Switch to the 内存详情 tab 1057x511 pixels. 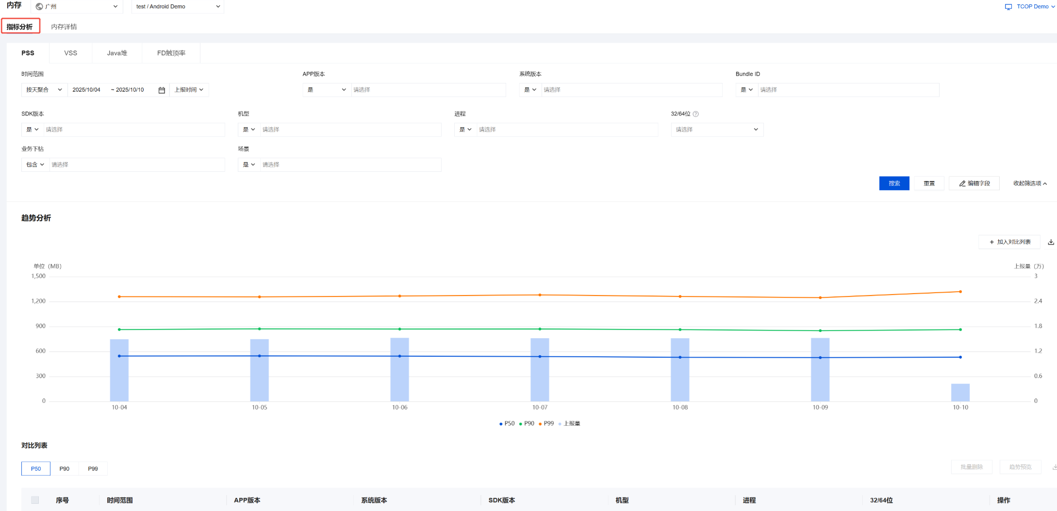coord(64,27)
